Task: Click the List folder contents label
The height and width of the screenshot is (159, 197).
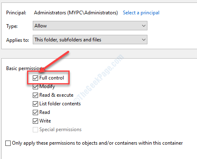Action: click(x=60, y=104)
